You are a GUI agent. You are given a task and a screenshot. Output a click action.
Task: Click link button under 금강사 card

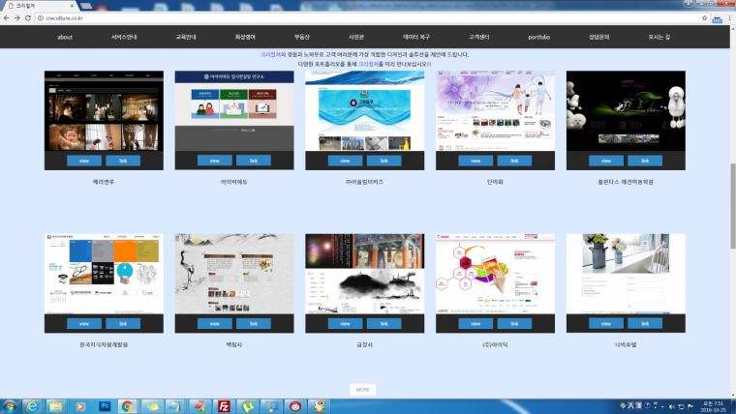(383, 323)
